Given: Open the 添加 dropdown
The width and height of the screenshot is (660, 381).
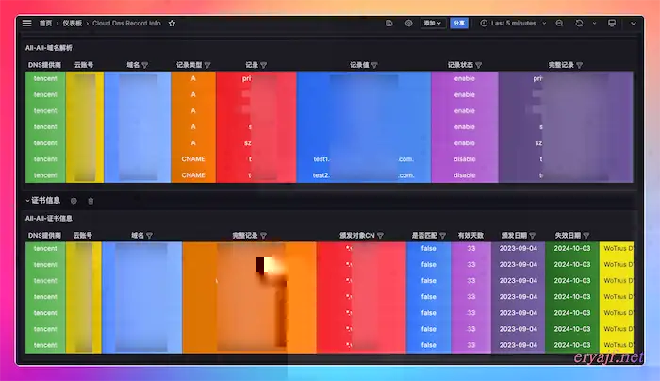Looking at the screenshot, I should click(432, 24).
